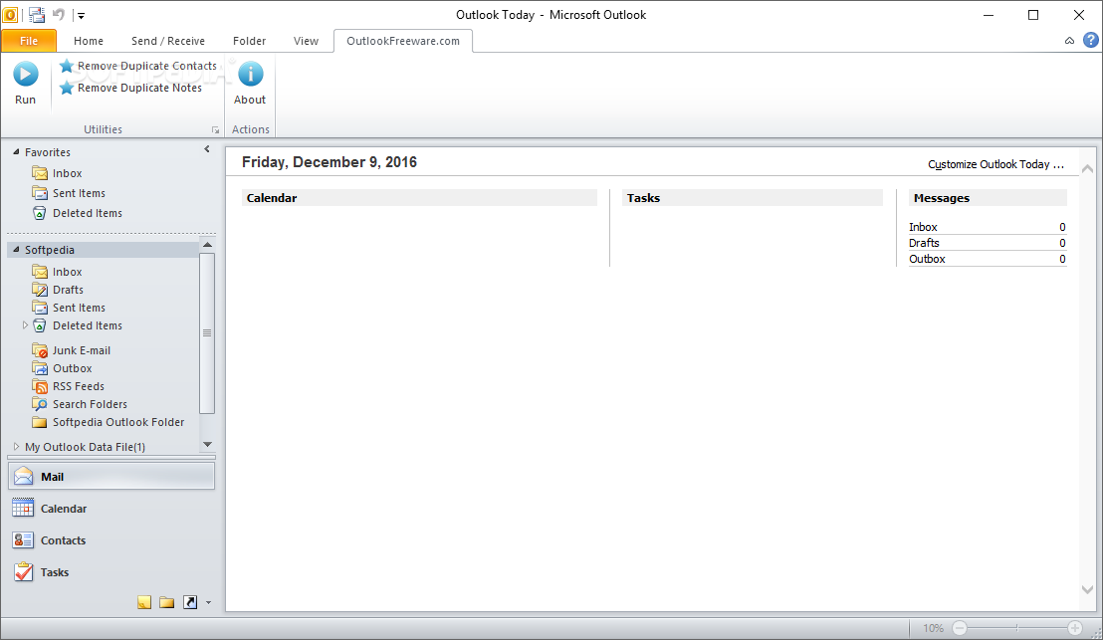
Task: Run the selected OutlookFreeware utility
Action: (x=25, y=83)
